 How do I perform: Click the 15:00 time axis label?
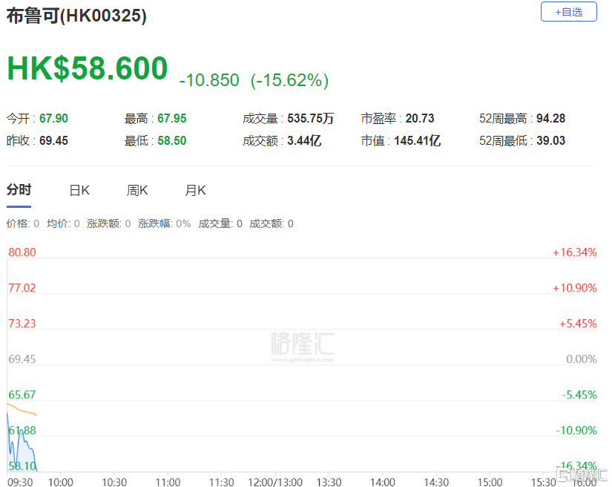[x=490, y=482]
